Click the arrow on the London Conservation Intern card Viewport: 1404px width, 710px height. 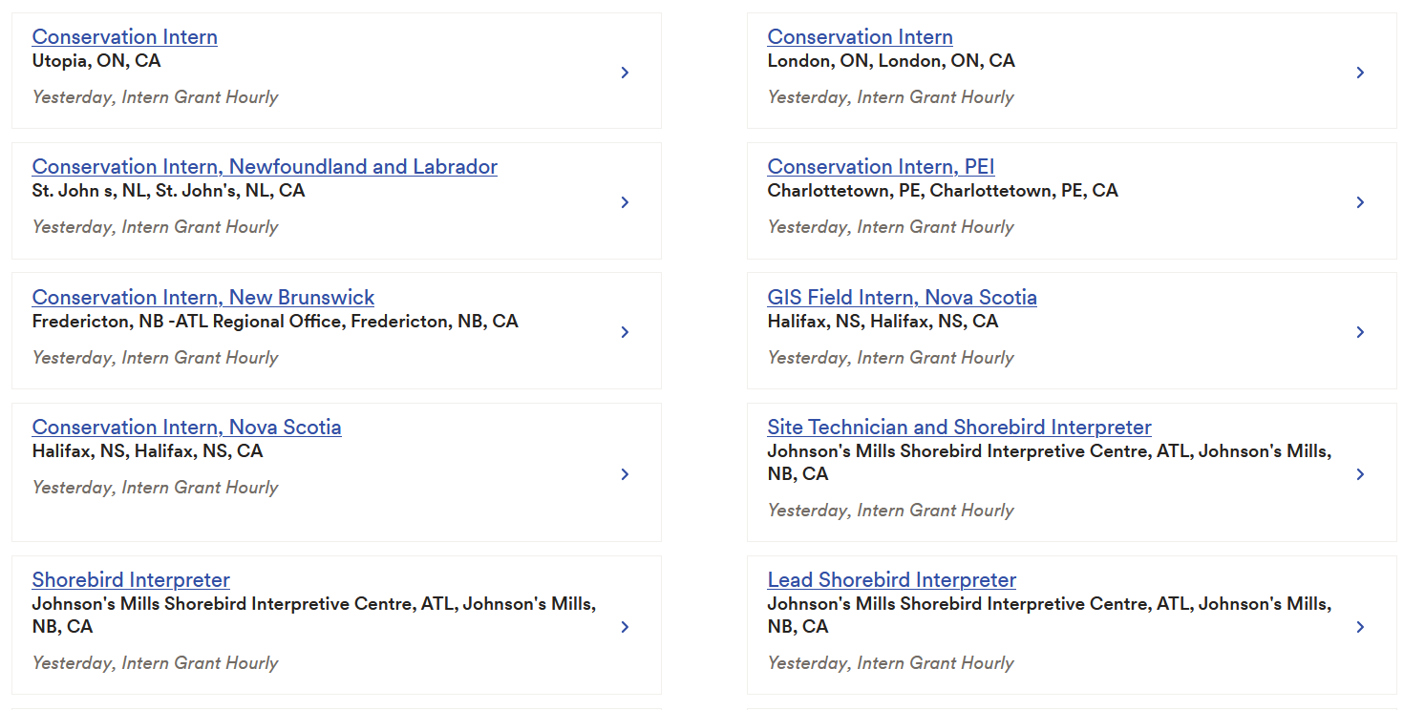point(1360,73)
